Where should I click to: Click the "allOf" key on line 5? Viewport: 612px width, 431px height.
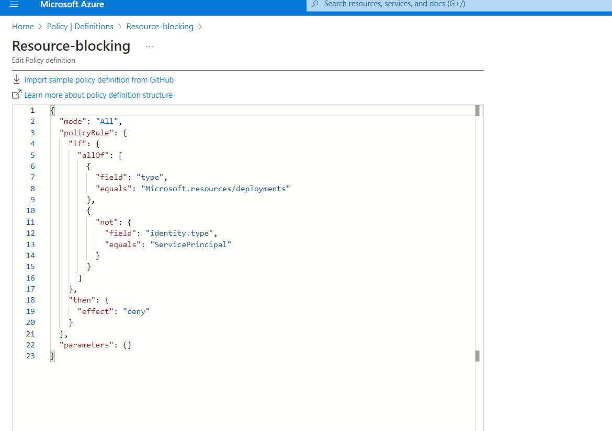coord(93,155)
